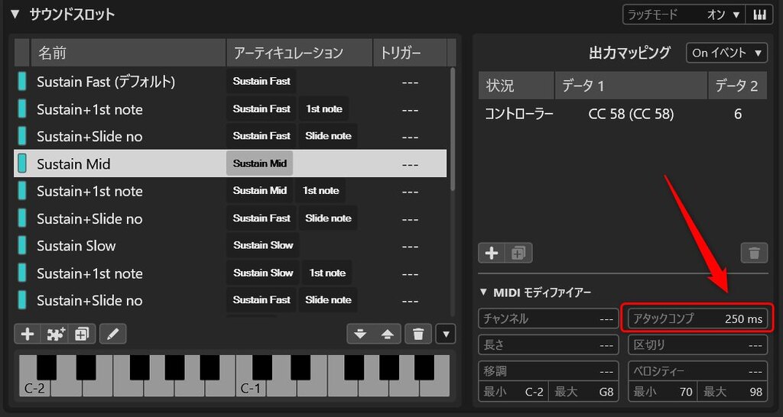Open the slot options dropdown arrow
This screenshot has height=417, width=783.
[447, 335]
